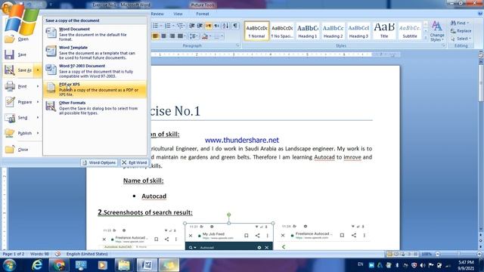Toggle Show/Hide paragraph marks

coord(235,26)
